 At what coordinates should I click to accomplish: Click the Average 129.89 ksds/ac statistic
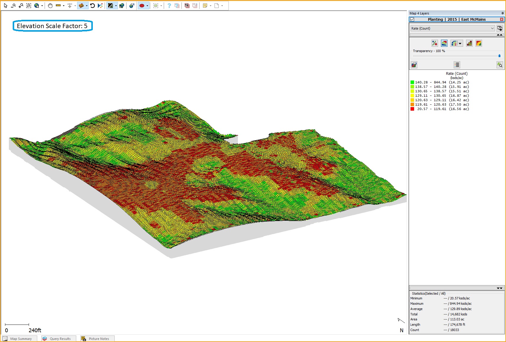(x=441, y=309)
